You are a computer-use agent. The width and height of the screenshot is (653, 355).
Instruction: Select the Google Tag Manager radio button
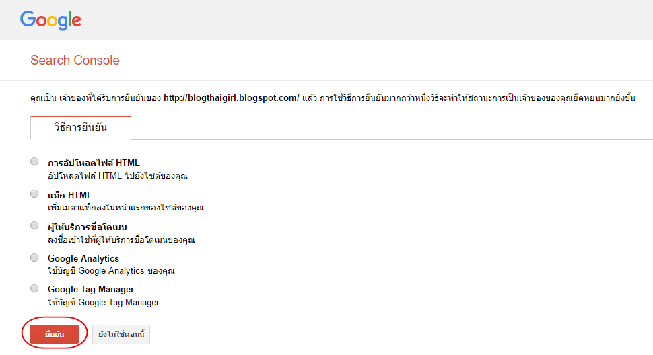[x=34, y=288]
